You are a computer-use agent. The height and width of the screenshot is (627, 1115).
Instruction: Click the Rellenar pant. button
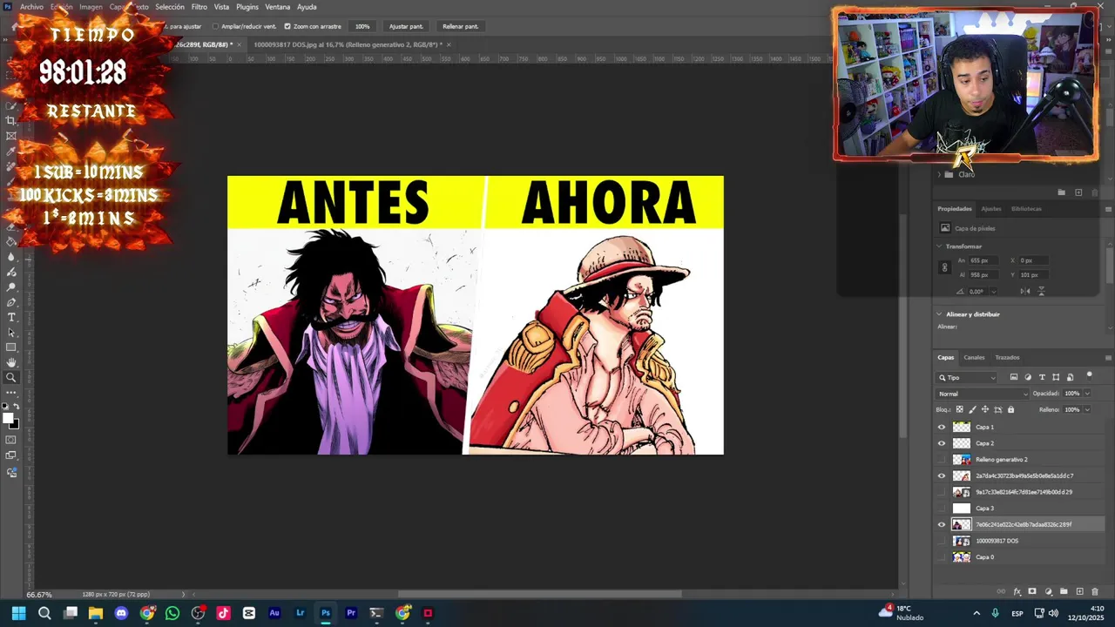click(460, 26)
